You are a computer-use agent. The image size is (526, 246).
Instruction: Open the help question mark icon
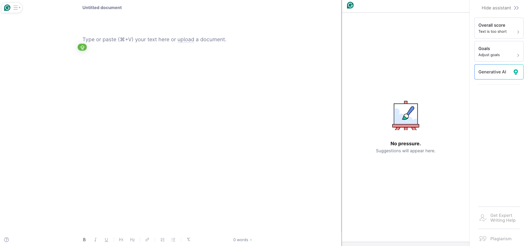tap(6, 240)
